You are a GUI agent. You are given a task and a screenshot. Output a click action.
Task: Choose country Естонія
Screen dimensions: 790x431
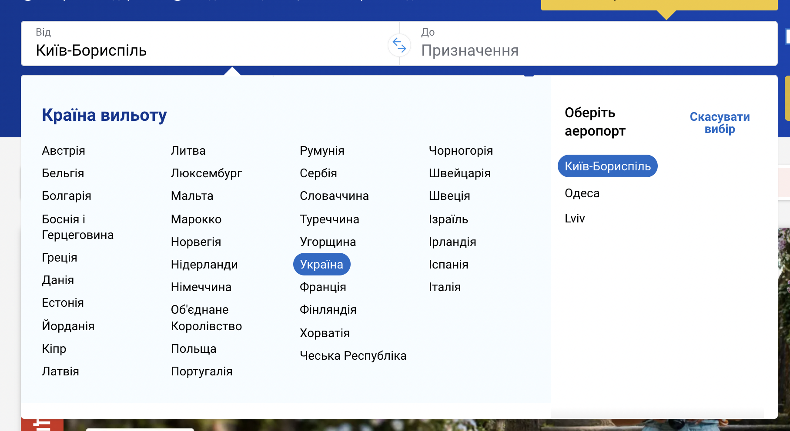coord(63,303)
